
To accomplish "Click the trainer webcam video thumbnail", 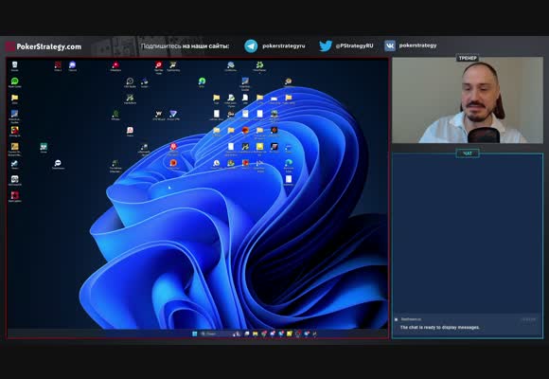I will (x=468, y=99).
